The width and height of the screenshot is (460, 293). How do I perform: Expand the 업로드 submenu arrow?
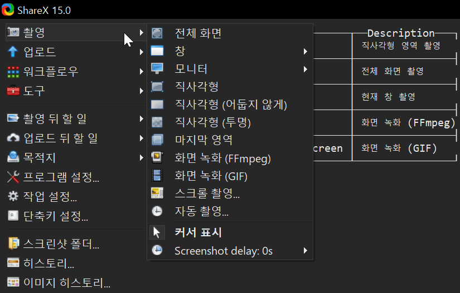coord(142,52)
